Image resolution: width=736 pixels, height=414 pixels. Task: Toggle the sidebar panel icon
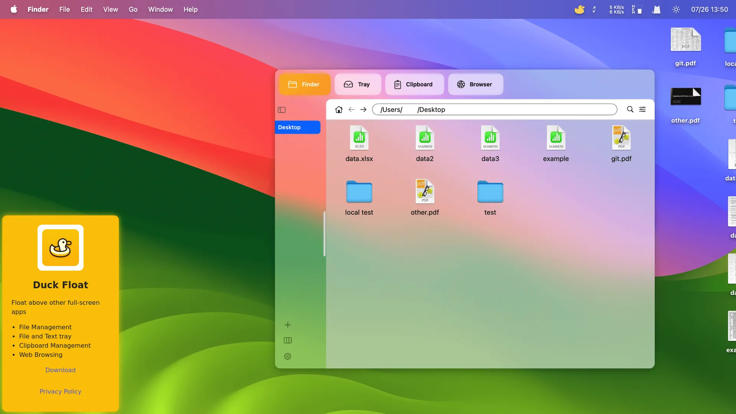(282, 110)
